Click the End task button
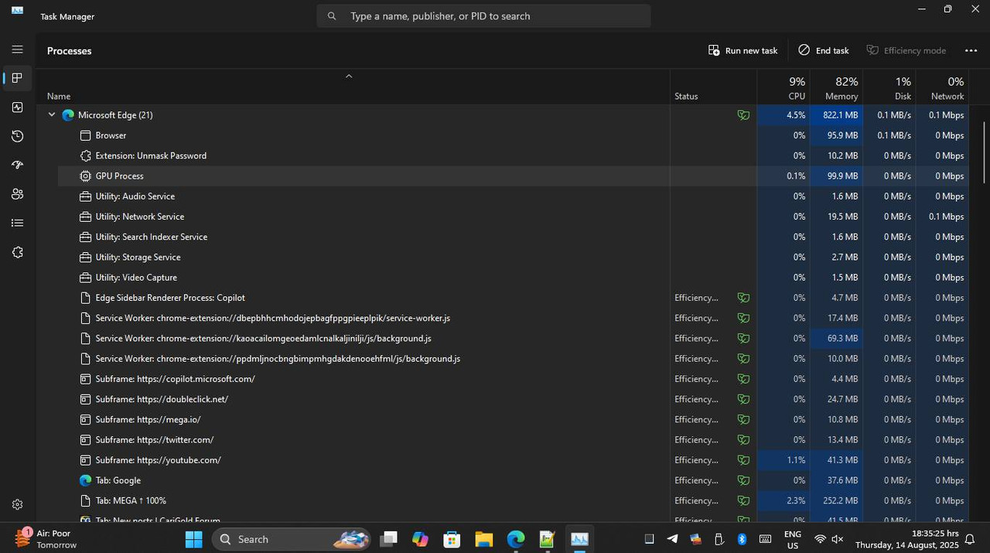 [824, 50]
